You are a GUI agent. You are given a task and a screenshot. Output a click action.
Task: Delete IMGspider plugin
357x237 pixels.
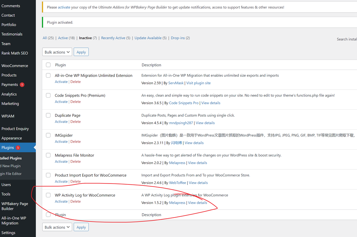(x=76, y=142)
